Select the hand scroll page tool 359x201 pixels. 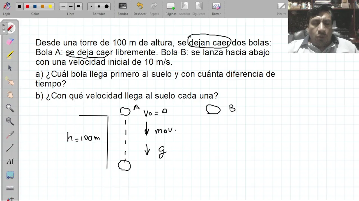tap(10, 95)
